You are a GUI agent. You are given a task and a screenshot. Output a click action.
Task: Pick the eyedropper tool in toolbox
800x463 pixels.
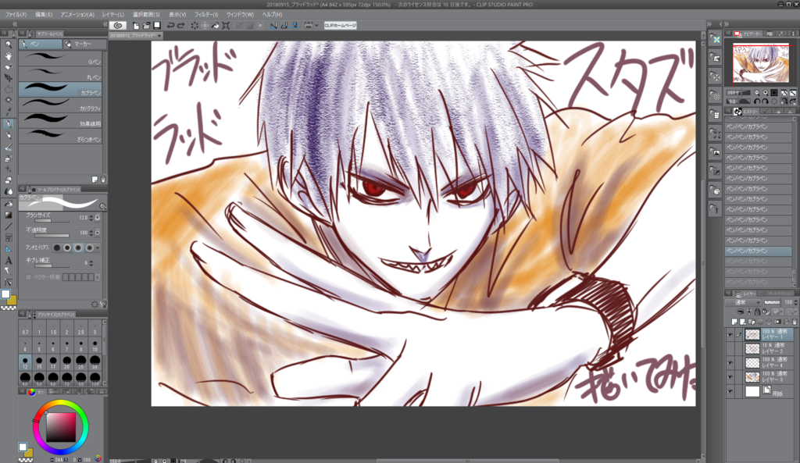pos(8,112)
